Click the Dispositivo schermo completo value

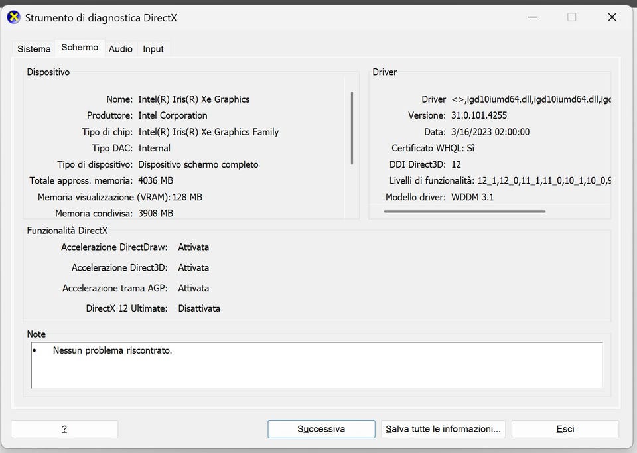[x=198, y=164]
